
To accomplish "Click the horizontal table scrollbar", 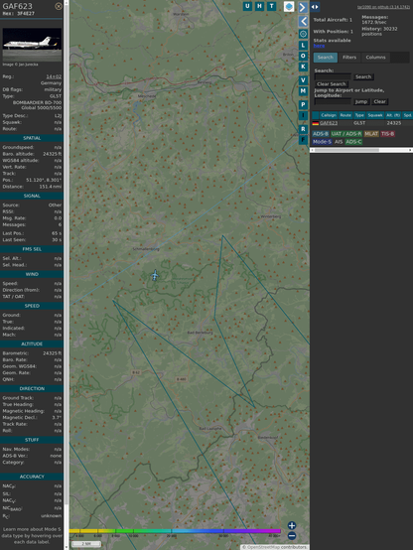I will (361, 150).
